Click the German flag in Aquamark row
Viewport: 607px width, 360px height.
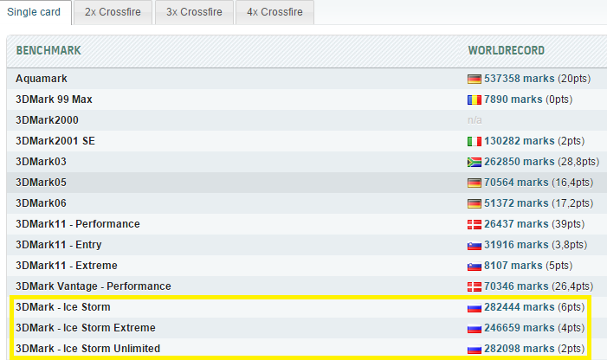coord(474,79)
